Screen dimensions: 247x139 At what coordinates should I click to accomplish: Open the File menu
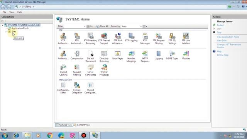(4, 12)
